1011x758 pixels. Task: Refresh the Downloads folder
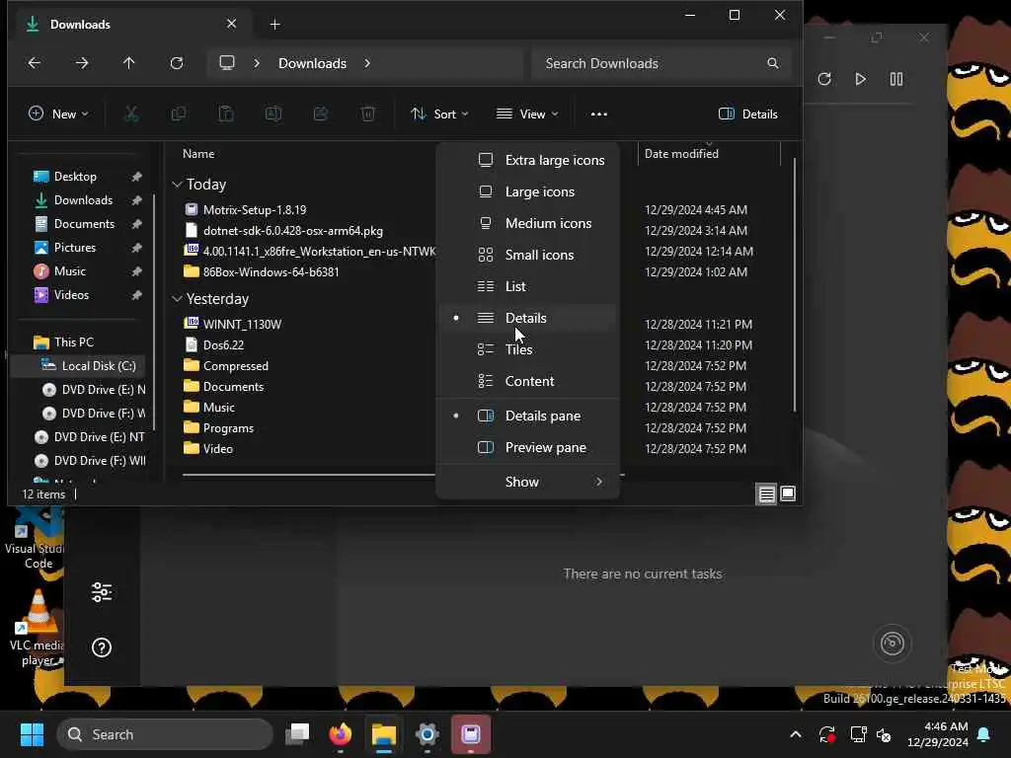pos(176,63)
